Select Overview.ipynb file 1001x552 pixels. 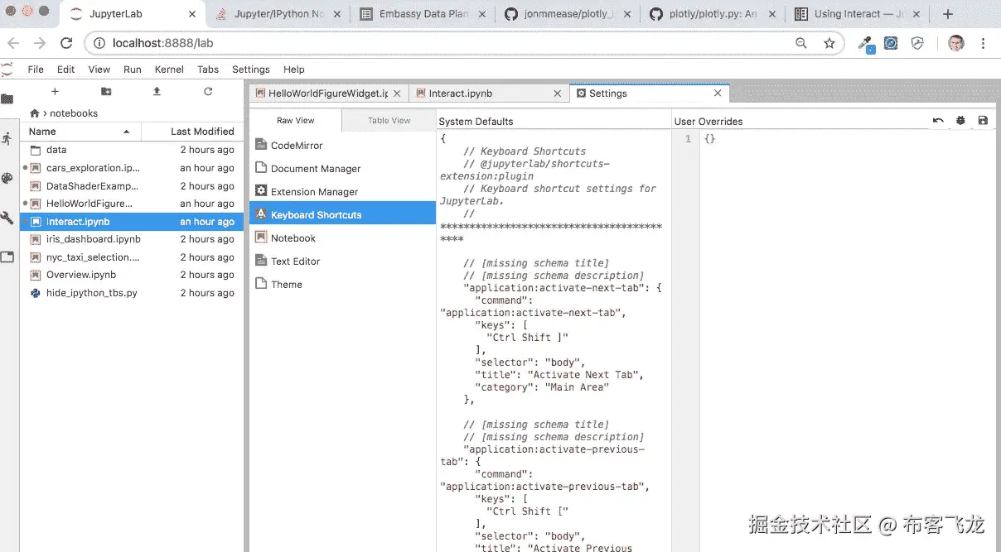coord(132,275)
